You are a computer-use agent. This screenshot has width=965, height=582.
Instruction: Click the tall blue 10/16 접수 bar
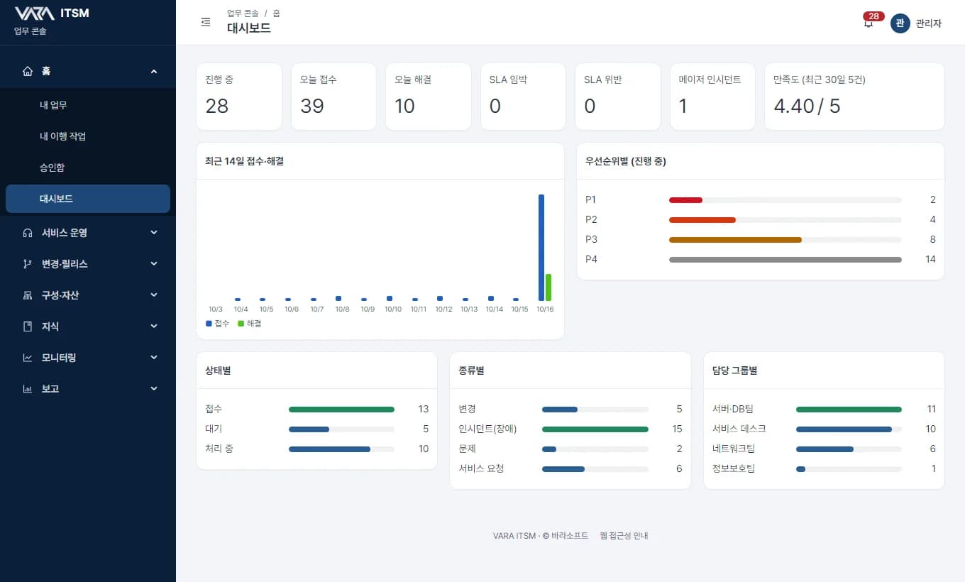(x=541, y=248)
